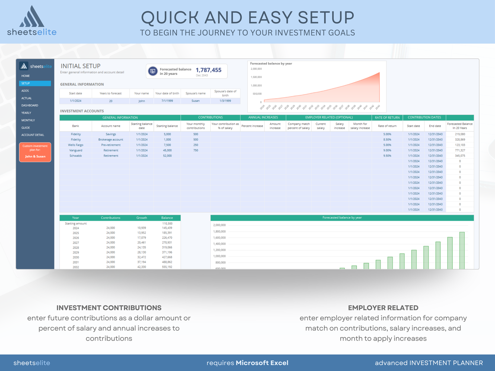
Task: Open the YEARLY view
Action: [x=26, y=113]
